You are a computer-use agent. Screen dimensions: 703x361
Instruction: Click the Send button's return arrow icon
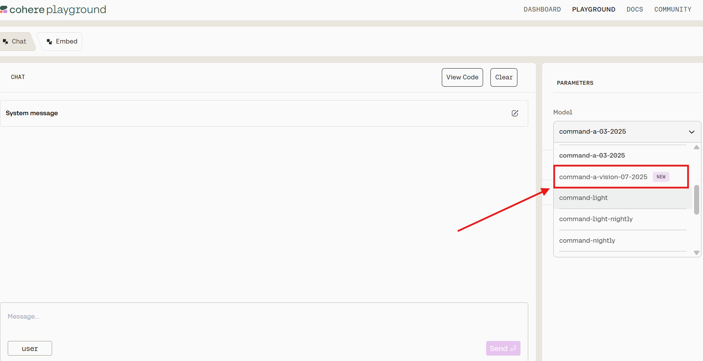click(x=513, y=348)
